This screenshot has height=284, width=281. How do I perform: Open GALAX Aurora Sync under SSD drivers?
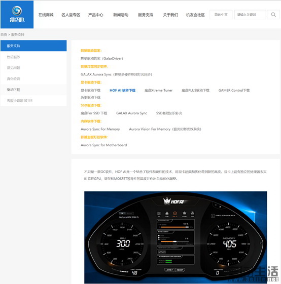[x=131, y=113]
